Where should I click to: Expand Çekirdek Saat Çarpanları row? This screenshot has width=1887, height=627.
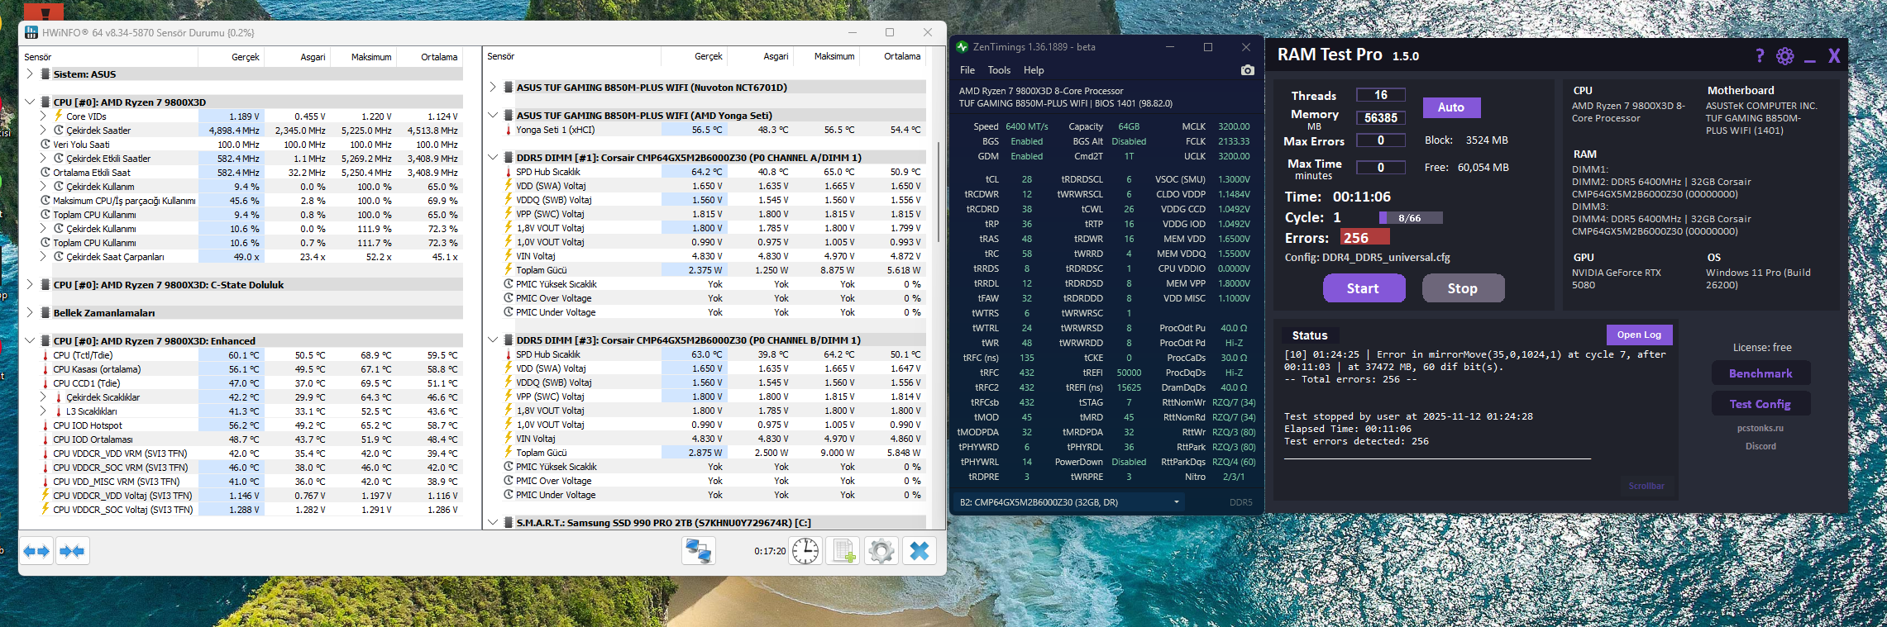(43, 257)
